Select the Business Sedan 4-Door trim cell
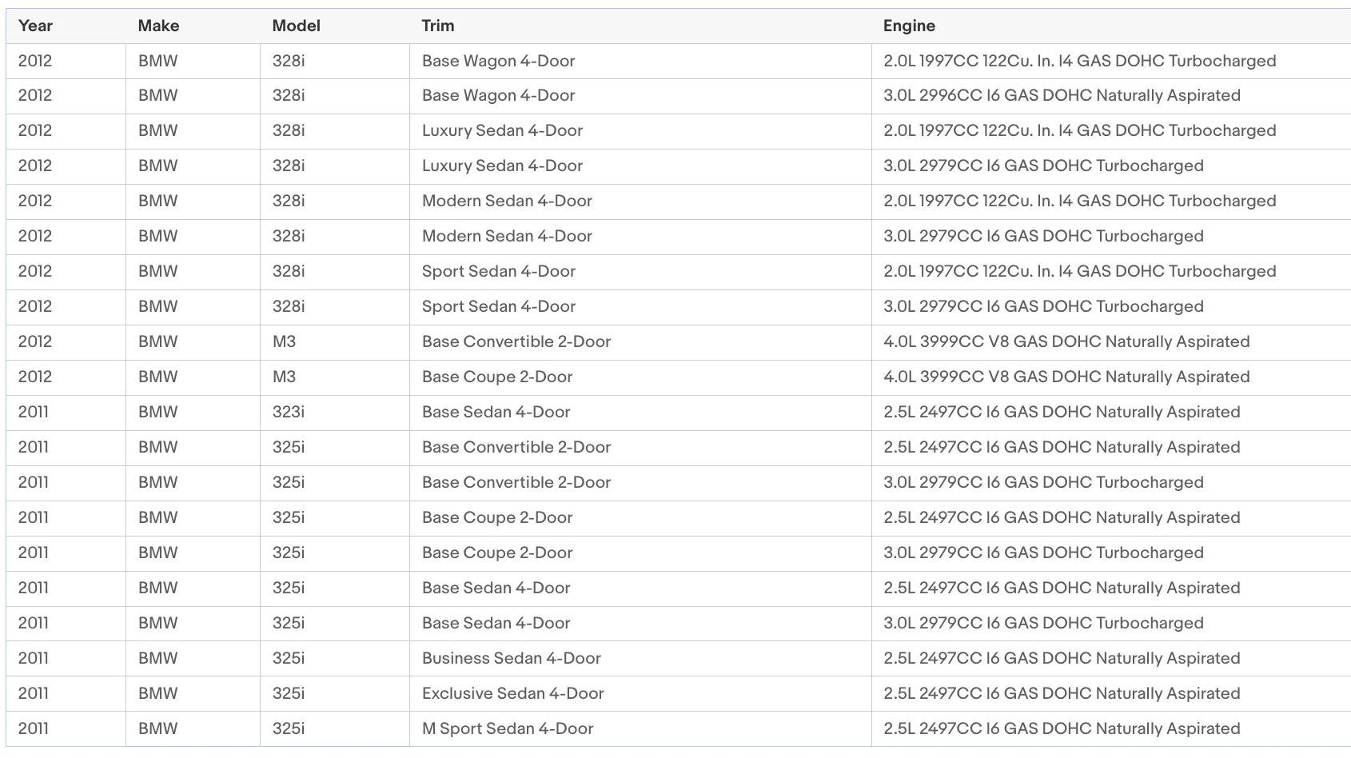Image resolution: width=1351 pixels, height=758 pixels. [640, 659]
